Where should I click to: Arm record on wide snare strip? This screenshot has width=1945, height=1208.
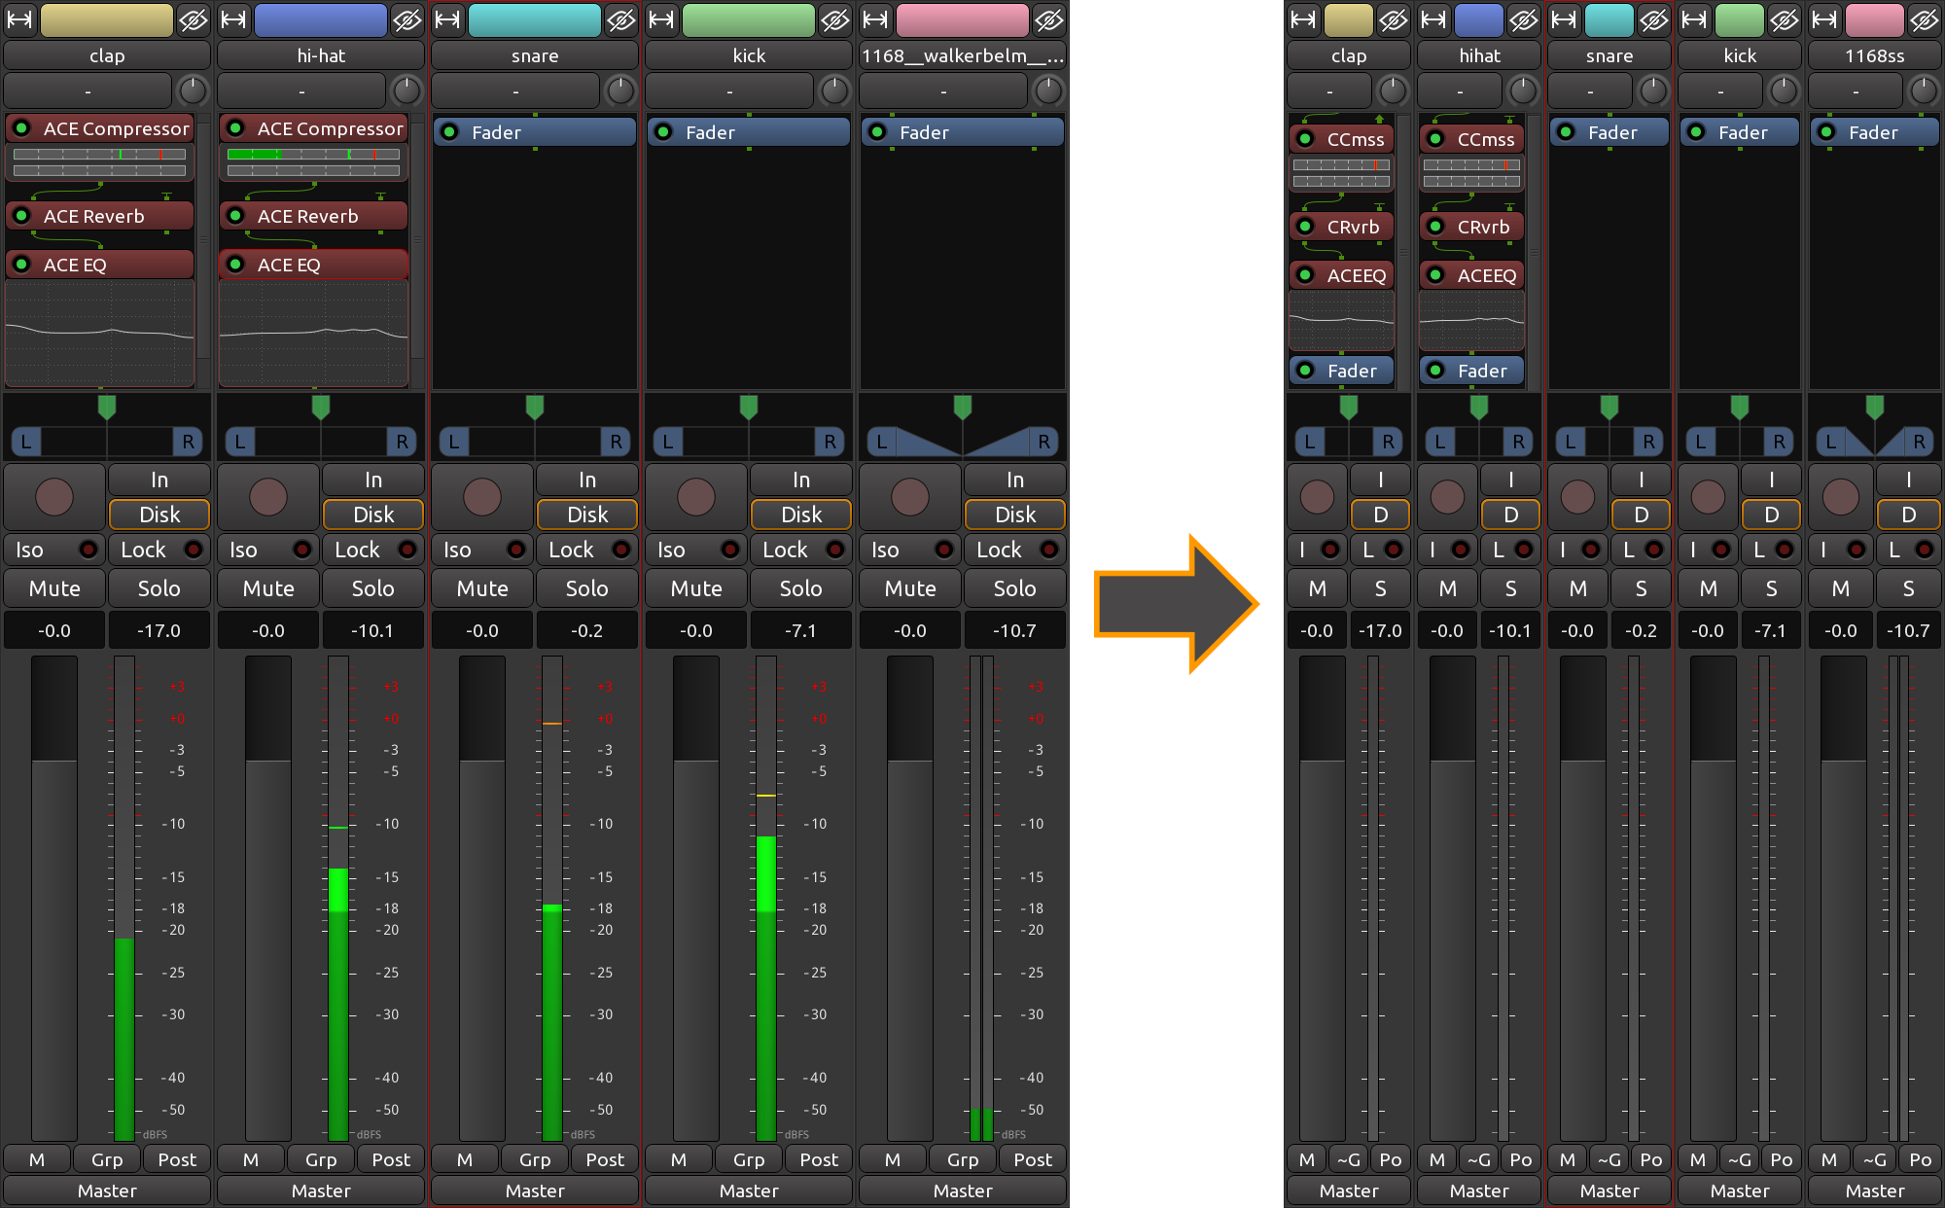[x=482, y=497]
